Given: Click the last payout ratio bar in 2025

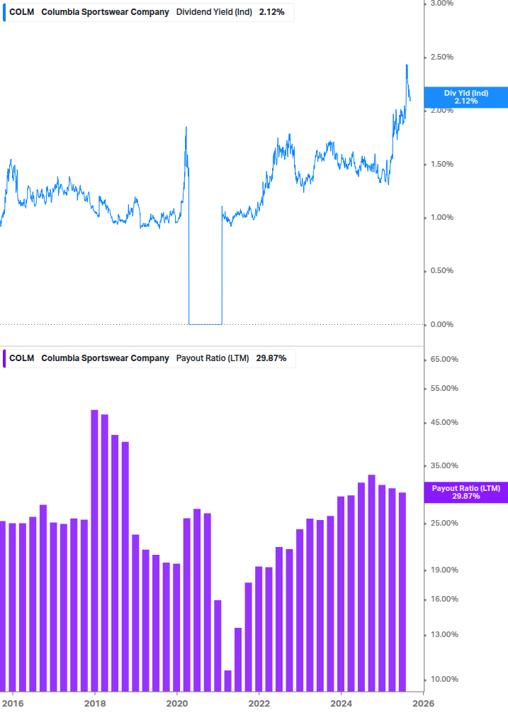Looking at the screenshot, I should click(x=402, y=592).
